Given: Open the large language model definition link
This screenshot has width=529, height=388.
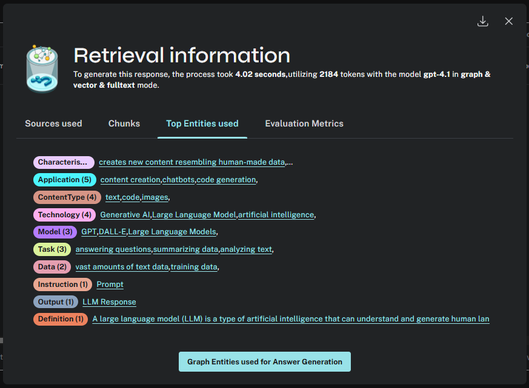Looking at the screenshot, I should 291,318.
